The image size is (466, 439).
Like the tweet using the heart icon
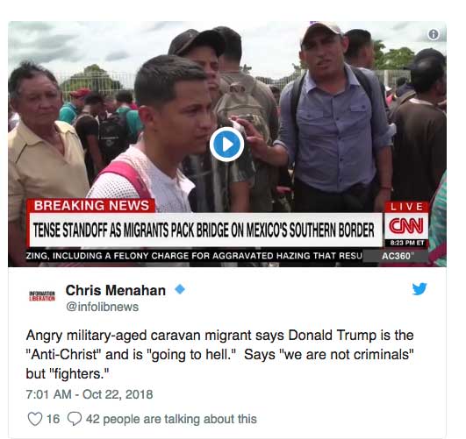[35, 419]
